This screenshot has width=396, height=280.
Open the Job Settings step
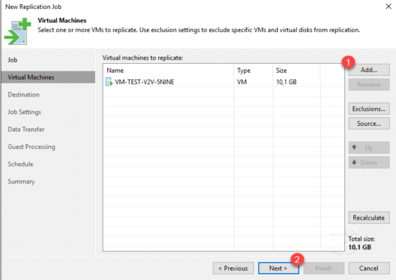24,112
